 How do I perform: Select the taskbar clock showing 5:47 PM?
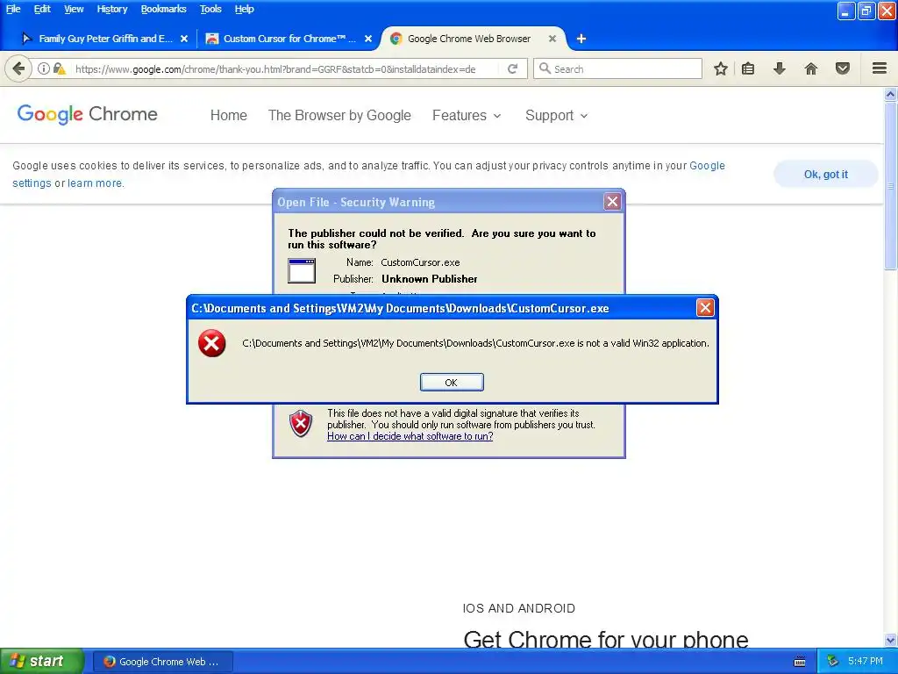866,662
